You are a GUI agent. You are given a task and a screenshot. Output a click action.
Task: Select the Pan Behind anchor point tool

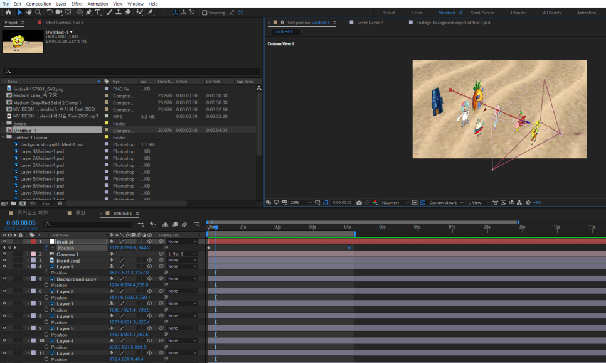(x=68, y=13)
